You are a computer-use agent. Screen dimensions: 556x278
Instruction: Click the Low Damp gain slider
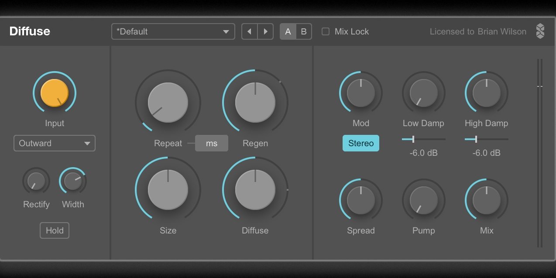[x=423, y=139]
